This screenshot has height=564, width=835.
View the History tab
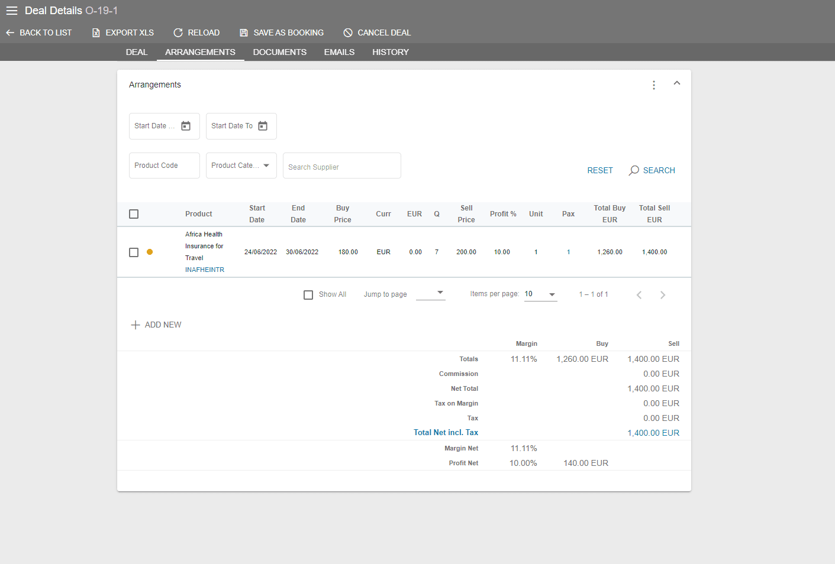point(391,52)
